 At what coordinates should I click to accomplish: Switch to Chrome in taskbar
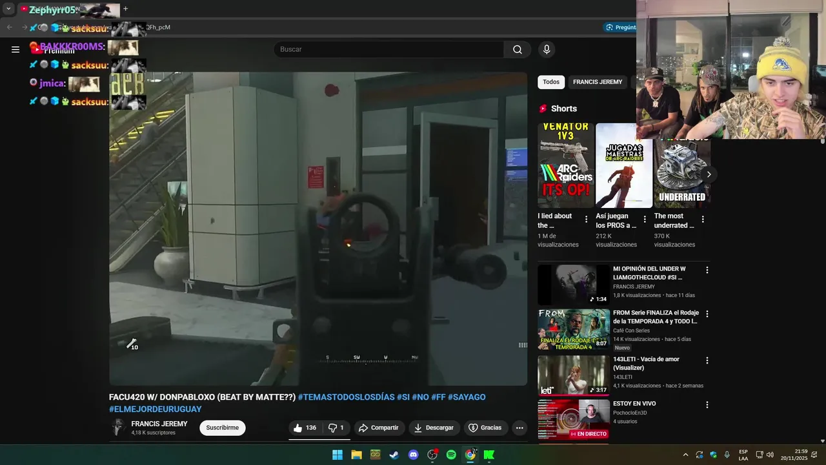(470, 455)
